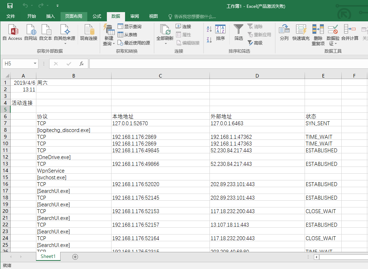This screenshot has width=368, height=269.
Task: Import data from Access (自 Access)
Action: [x=12, y=32]
